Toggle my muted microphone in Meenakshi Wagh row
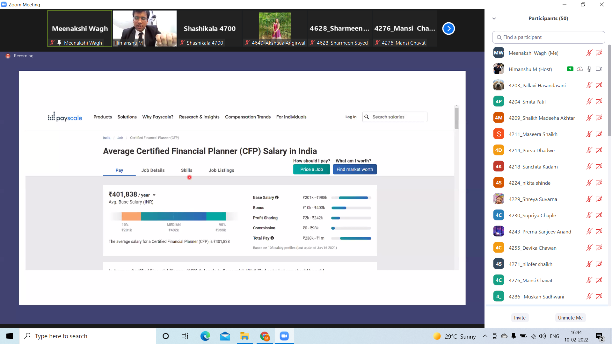 pos(589,53)
